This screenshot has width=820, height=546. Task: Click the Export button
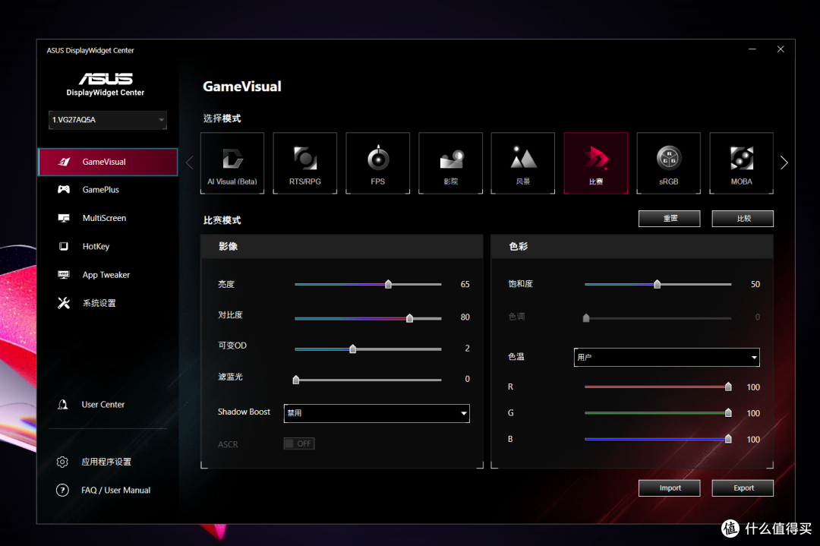(743, 488)
